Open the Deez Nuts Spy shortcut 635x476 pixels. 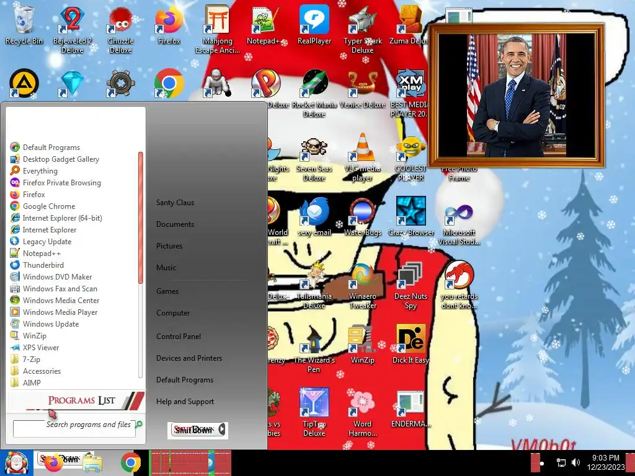411,284
